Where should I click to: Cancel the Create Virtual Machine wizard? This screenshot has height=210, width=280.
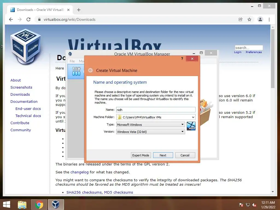point(185,155)
